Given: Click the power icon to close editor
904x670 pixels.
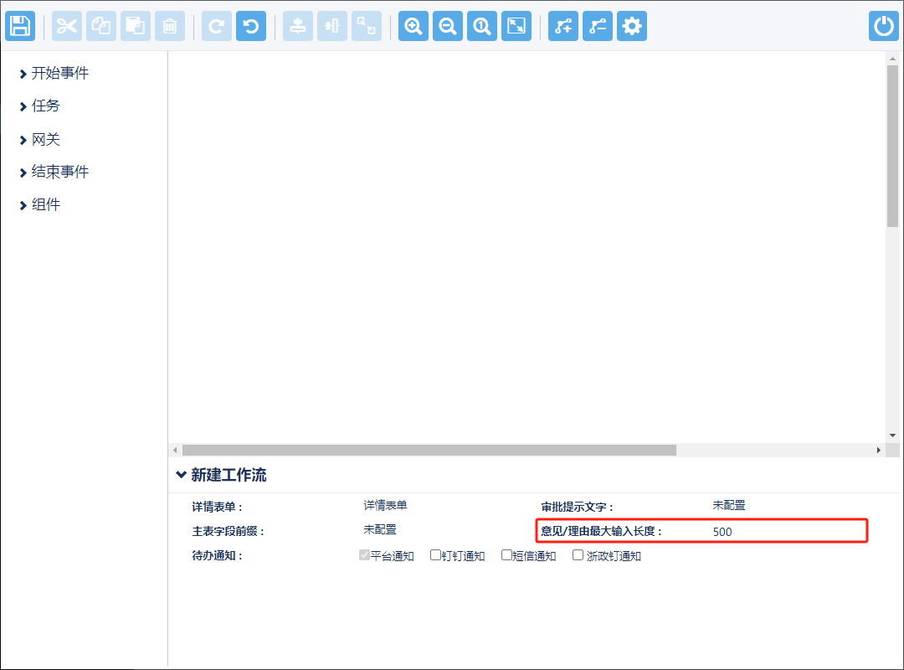Looking at the screenshot, I should coord(883,26).
